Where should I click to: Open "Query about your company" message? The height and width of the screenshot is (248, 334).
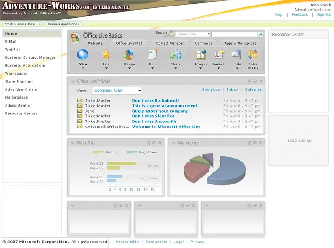tap(160, 111)
